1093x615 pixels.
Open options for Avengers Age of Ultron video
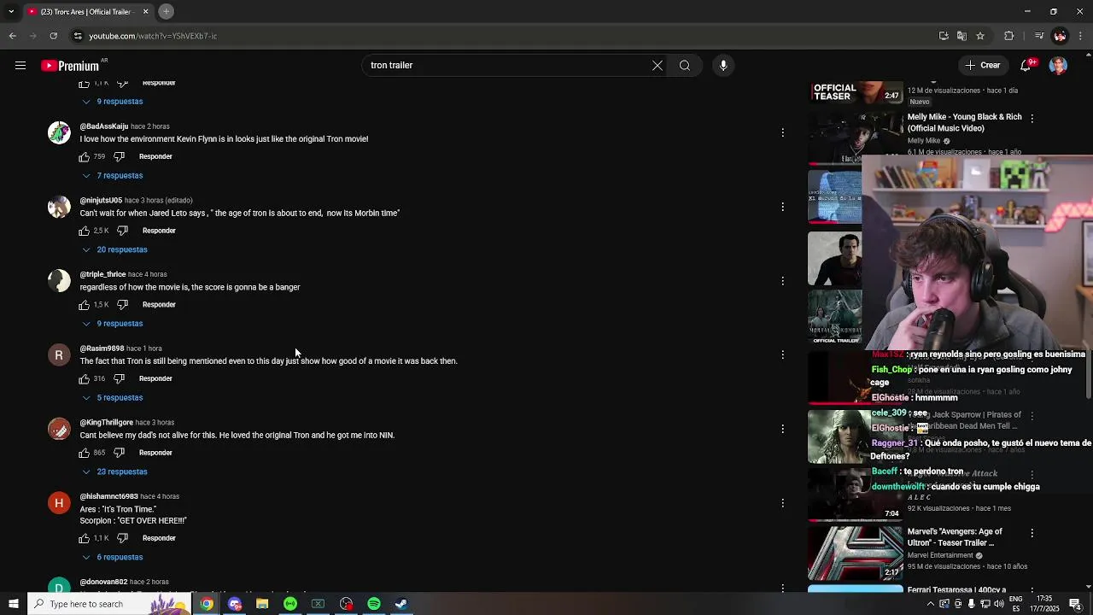click(x=1032, y=533)
